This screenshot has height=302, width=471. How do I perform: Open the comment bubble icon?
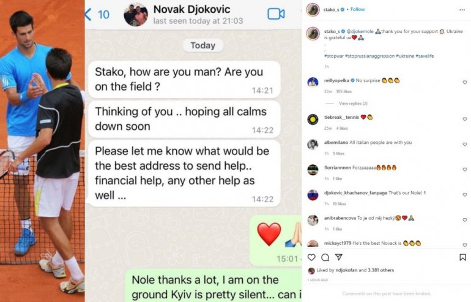[x=325, y=257]
